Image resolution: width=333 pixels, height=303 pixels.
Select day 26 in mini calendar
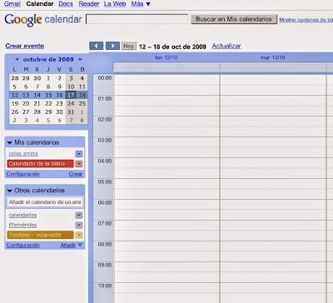pos(15,112)
